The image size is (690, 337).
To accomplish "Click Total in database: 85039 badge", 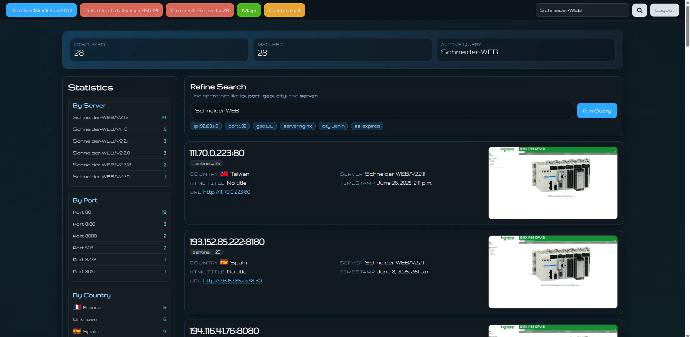I will 121,10.
